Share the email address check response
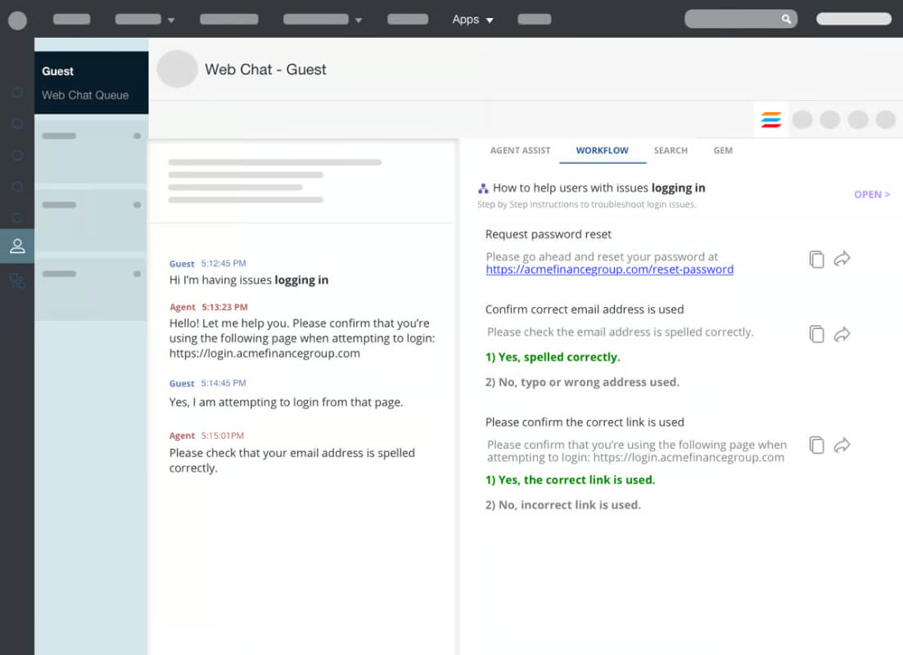The height and width of the screenshot is (655, 903). click(842, 334)
